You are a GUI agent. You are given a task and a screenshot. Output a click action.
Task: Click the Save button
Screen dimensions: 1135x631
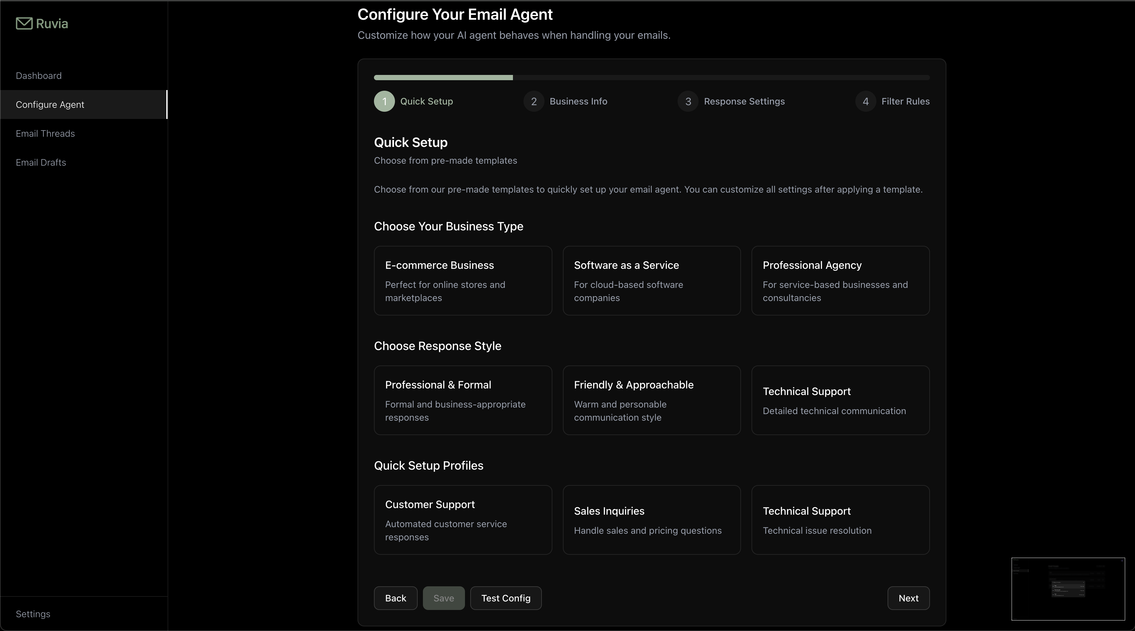tap(443, 598)
